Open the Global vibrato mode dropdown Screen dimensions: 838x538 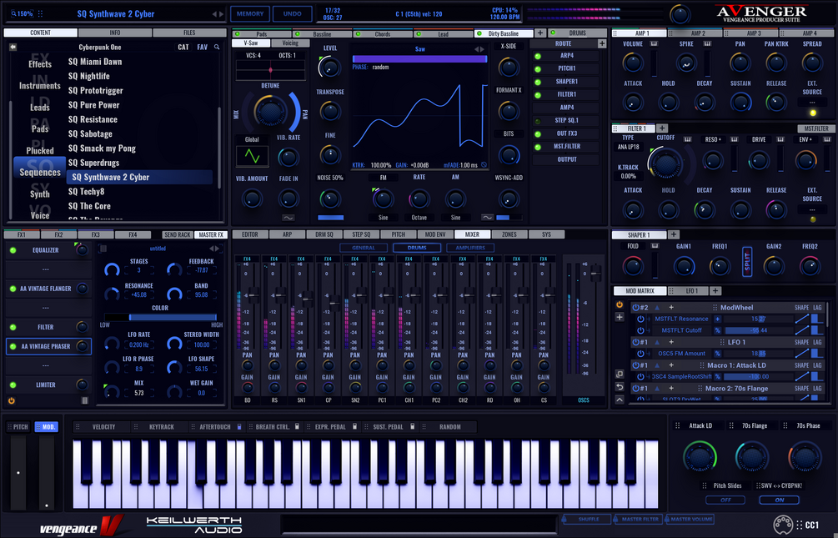(252, 139)
